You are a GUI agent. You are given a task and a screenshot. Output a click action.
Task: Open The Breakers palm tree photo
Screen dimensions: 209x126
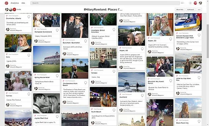pos(75,69)
